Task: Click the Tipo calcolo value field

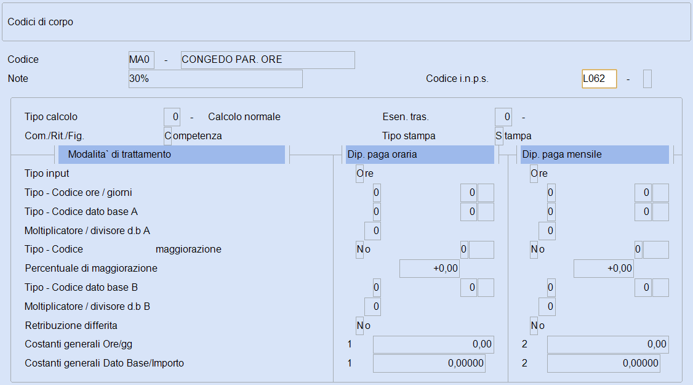Action: click(172, 117)
